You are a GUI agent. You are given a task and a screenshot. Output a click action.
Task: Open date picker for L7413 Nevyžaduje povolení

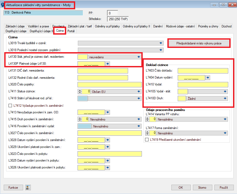pyautogui.click(x=108, y=112)
